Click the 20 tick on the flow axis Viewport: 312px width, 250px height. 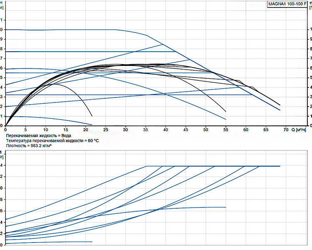click(86, 130)
